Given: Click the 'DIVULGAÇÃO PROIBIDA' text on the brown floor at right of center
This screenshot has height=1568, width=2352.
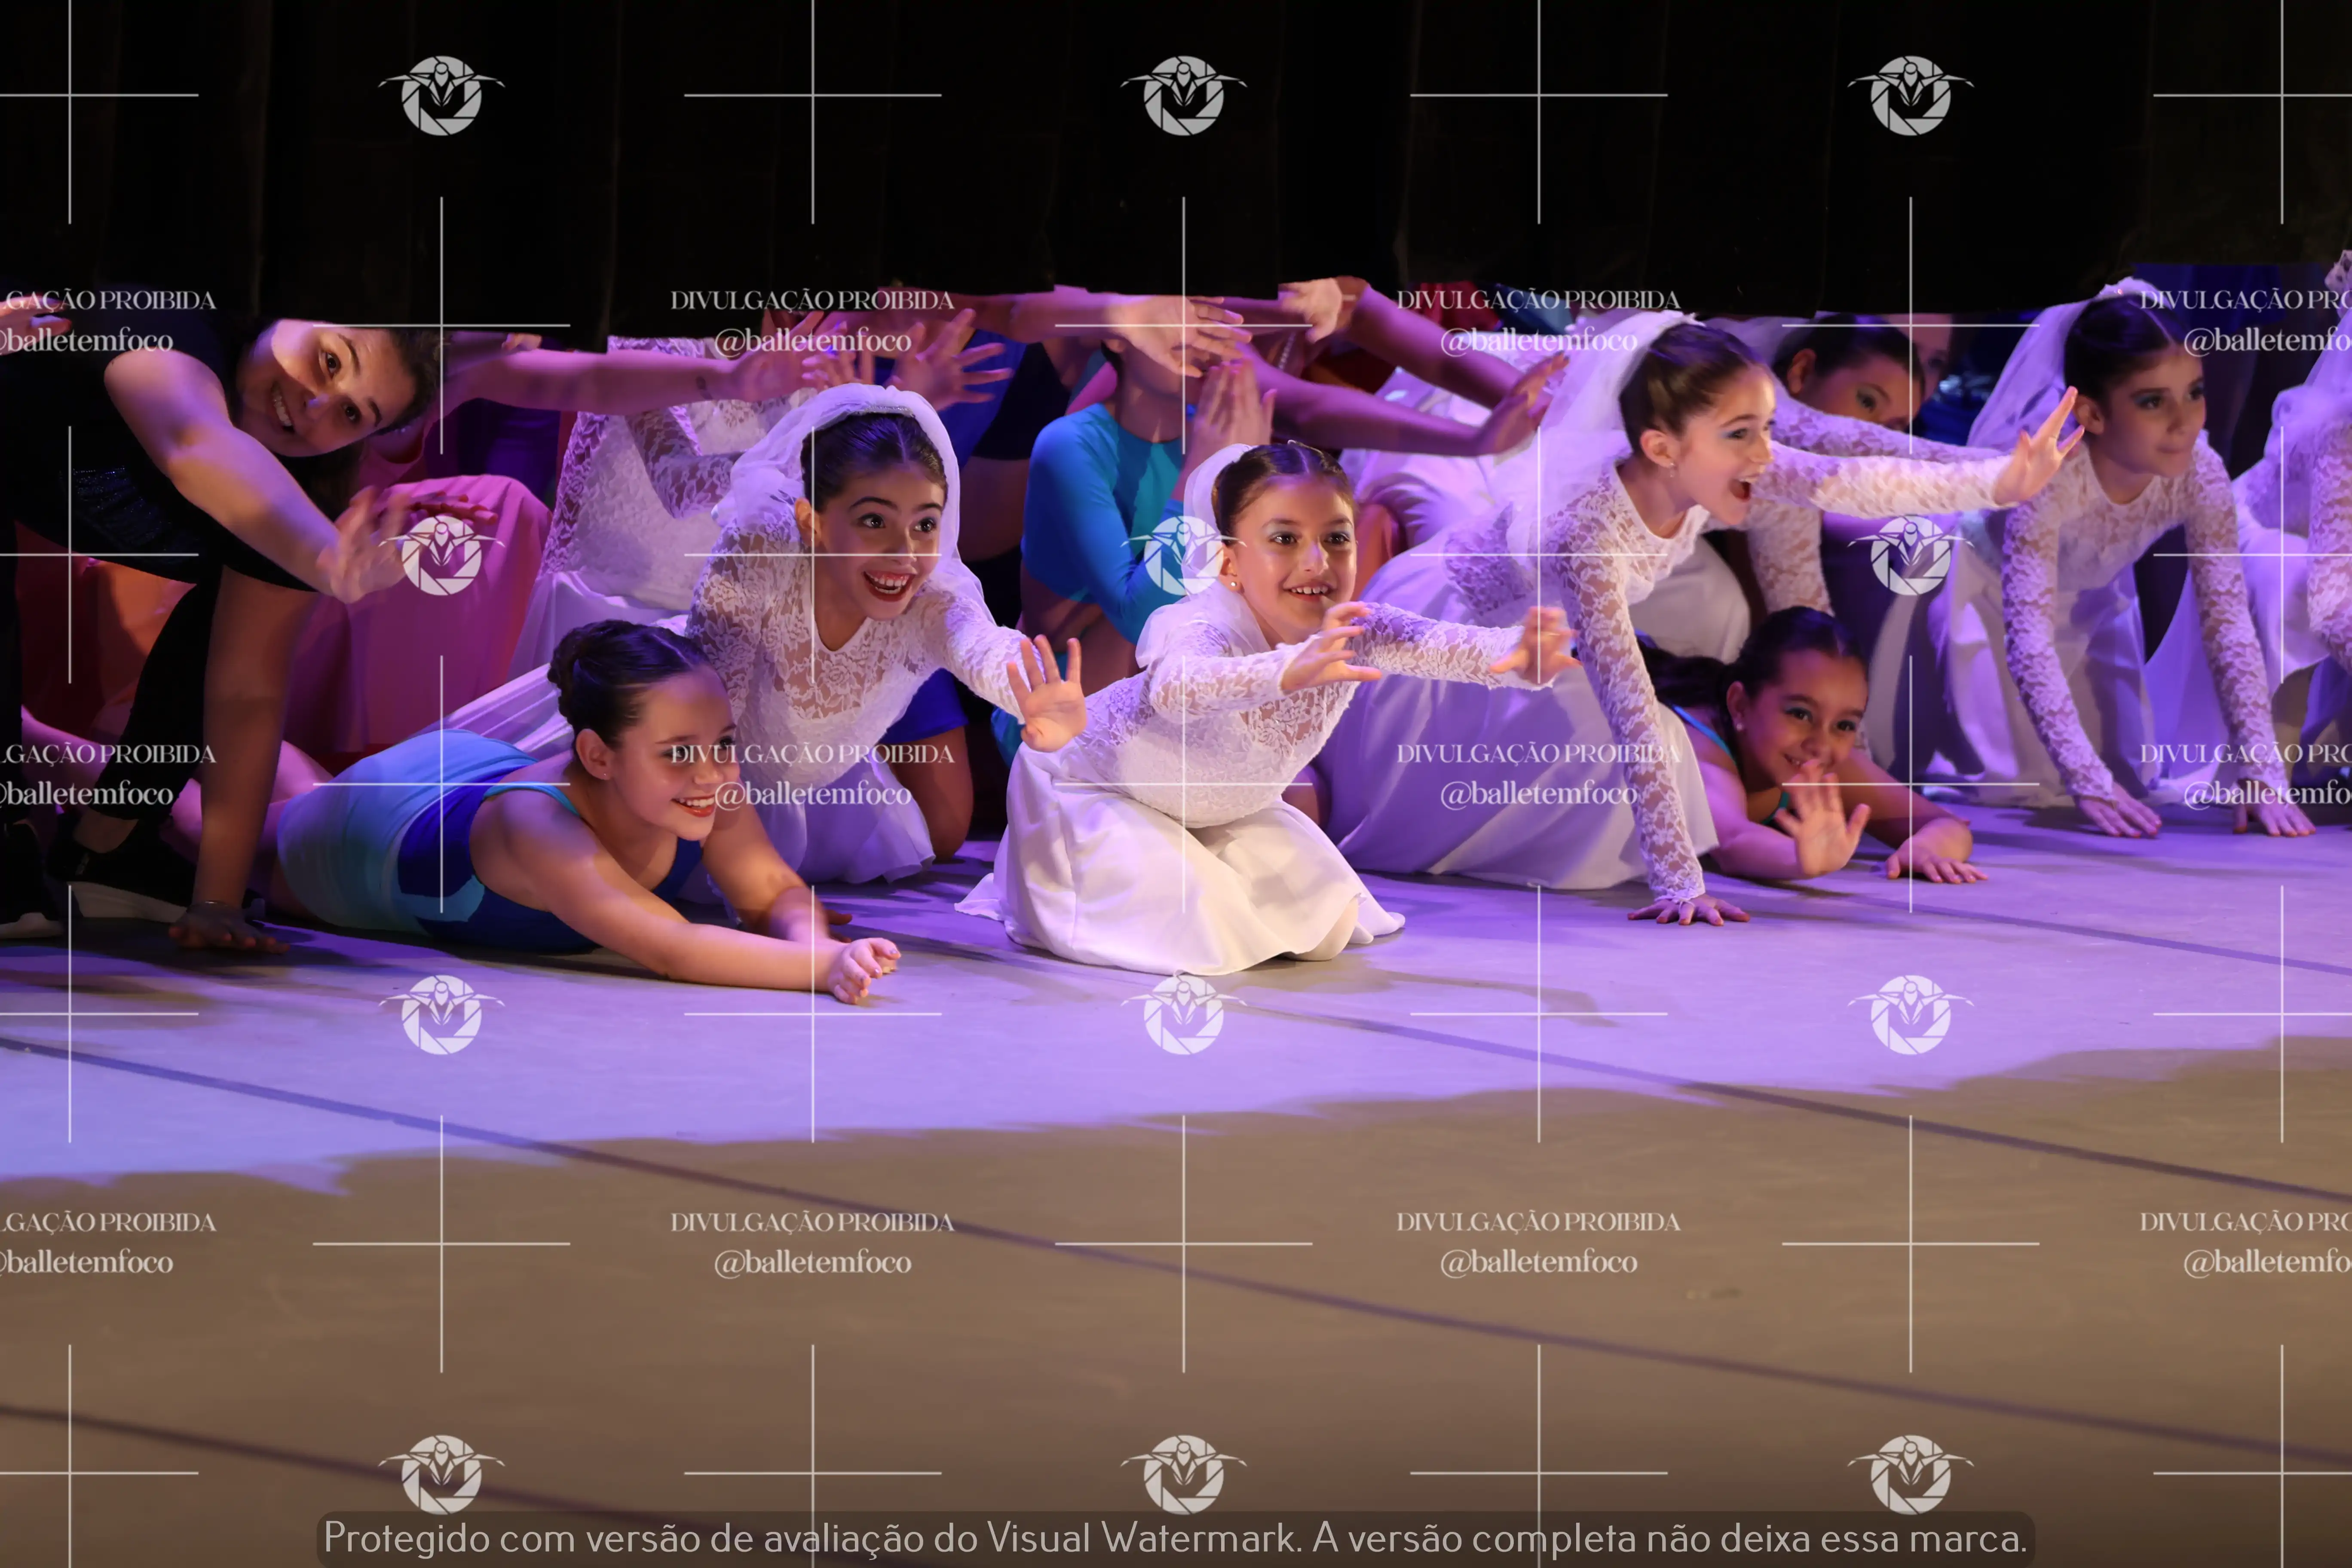Looking at the screenshot, I should [1538, 1221].
